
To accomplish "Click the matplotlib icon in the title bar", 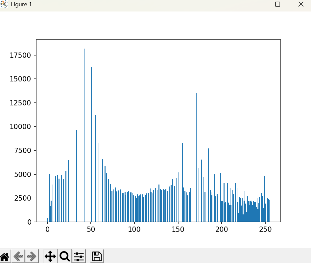I will click(4, 4).
